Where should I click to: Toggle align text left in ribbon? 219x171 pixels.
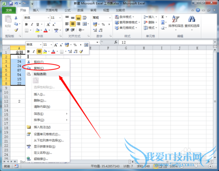click(67, 24)
